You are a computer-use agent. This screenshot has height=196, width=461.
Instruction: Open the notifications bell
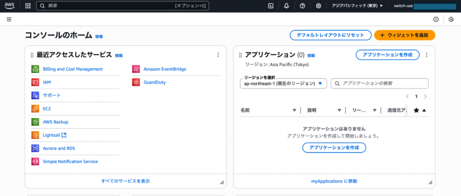point(287,6)
